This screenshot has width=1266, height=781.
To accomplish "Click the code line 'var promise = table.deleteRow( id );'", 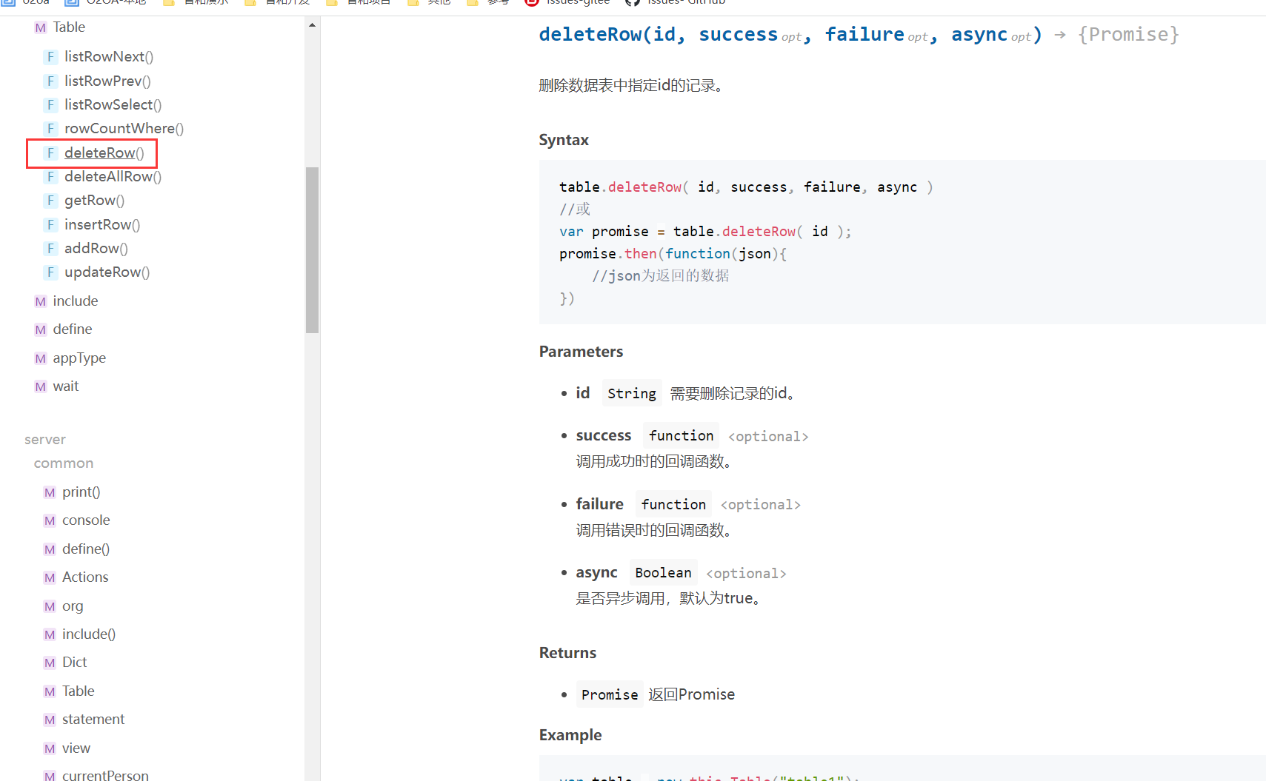I will 705,232.
